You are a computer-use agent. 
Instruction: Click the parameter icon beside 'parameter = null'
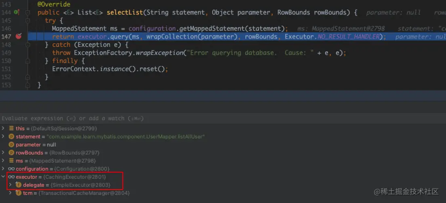[x=11, y=145]
